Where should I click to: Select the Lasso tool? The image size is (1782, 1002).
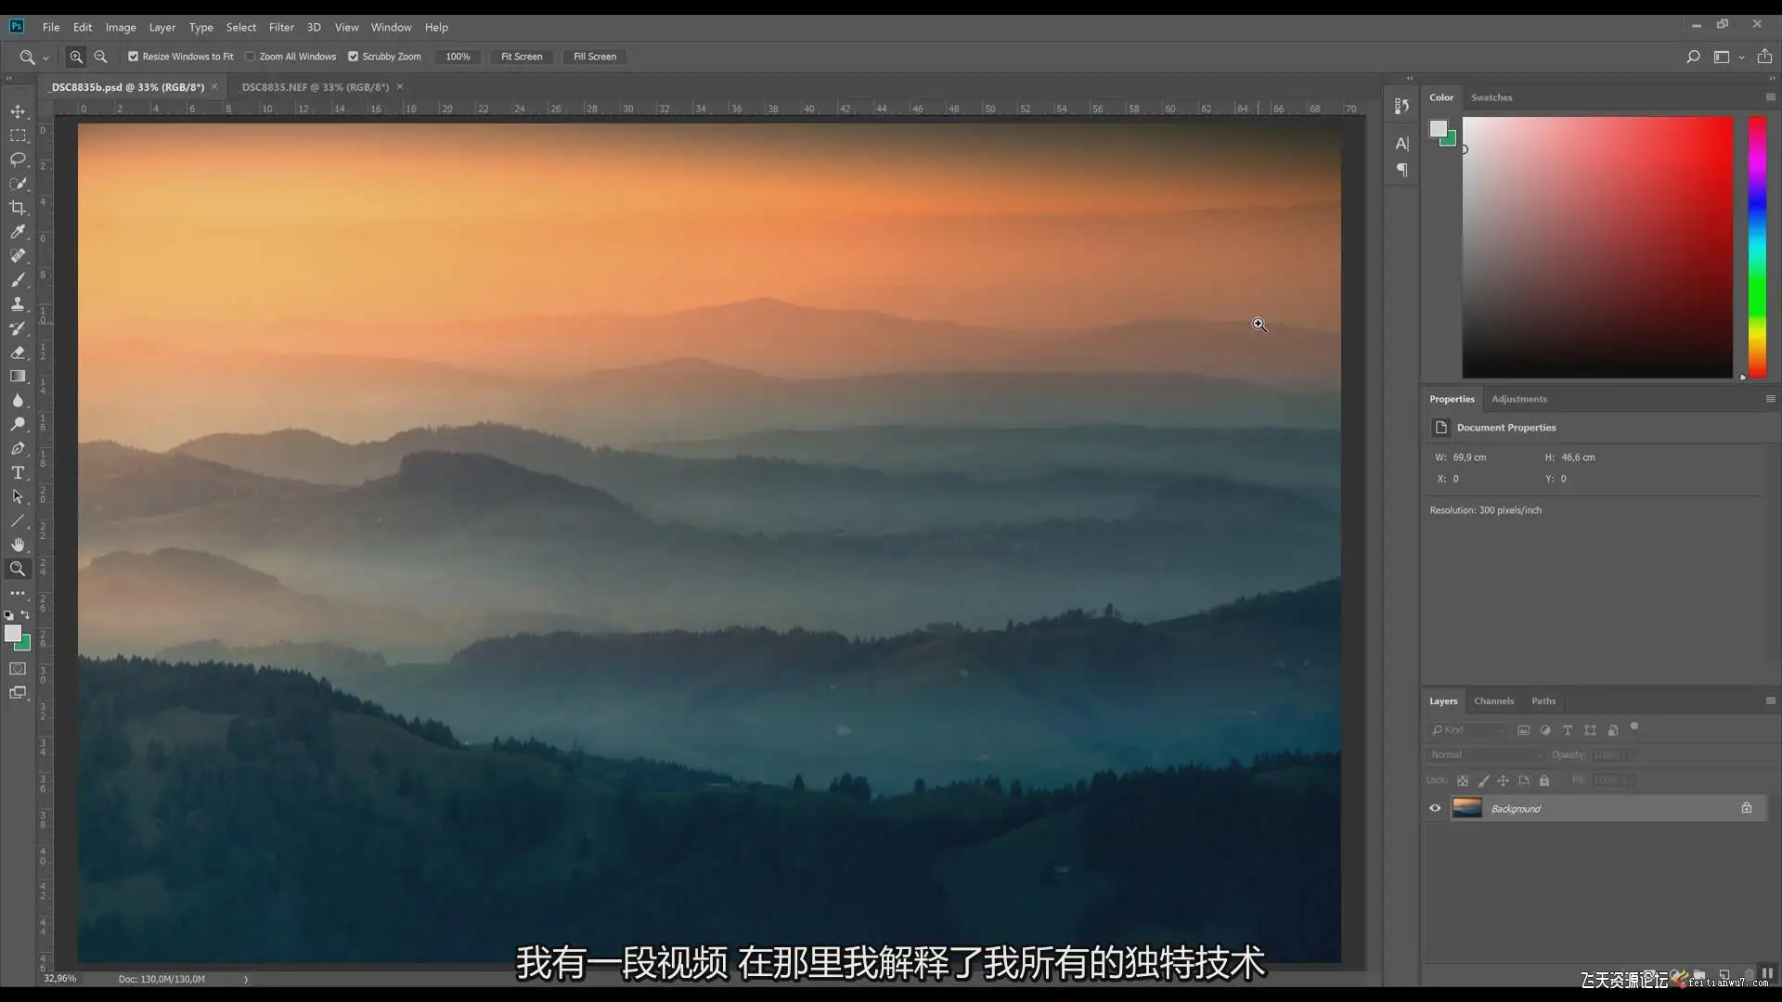[x=18, y=160]
